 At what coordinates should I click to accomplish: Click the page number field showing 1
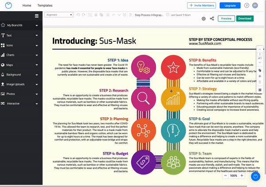(x=260, y=54)
